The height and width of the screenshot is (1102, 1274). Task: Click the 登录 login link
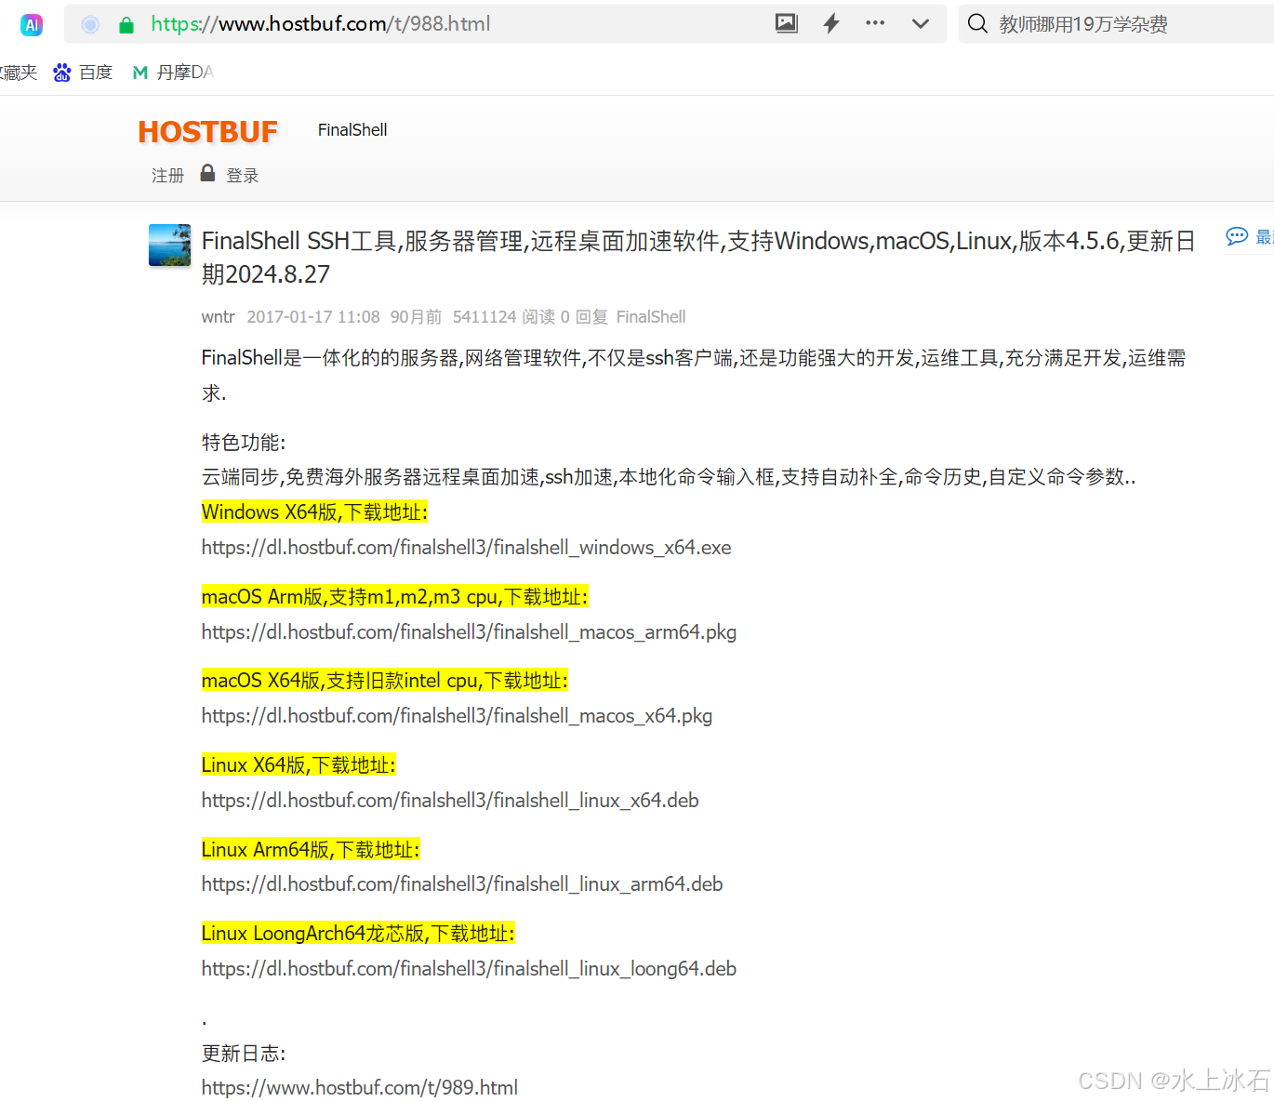pyautogui.click(x=243, y=176)
